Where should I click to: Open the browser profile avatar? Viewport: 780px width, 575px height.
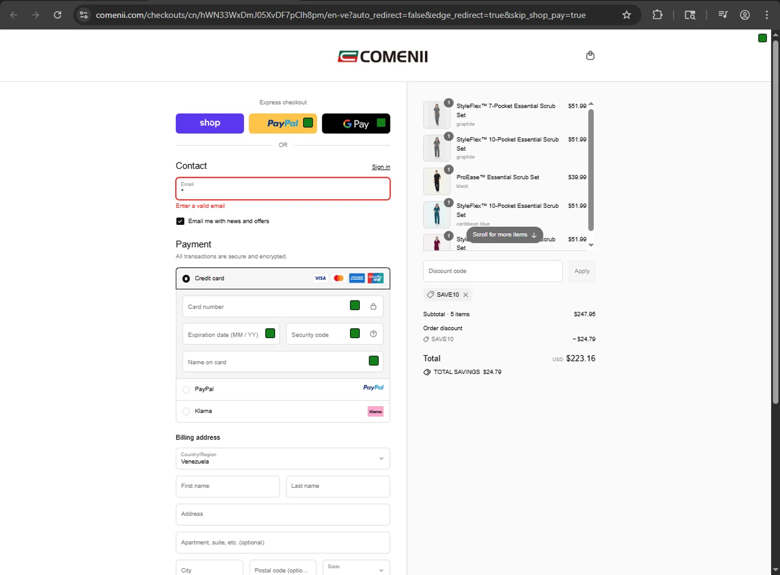pos(745,15)
